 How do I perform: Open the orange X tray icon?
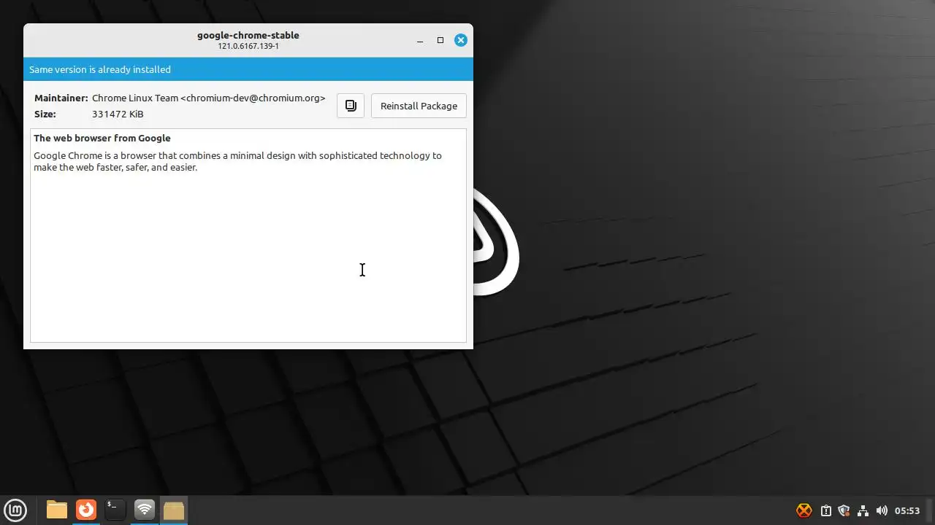[x=804, y=510]
